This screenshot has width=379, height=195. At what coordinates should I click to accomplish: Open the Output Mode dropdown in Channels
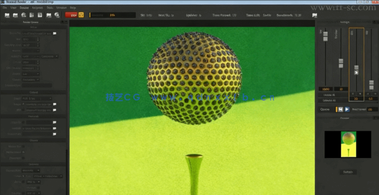pos(31,170)
